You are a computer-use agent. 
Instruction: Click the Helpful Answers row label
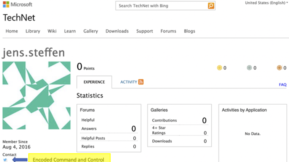[89, 124]
